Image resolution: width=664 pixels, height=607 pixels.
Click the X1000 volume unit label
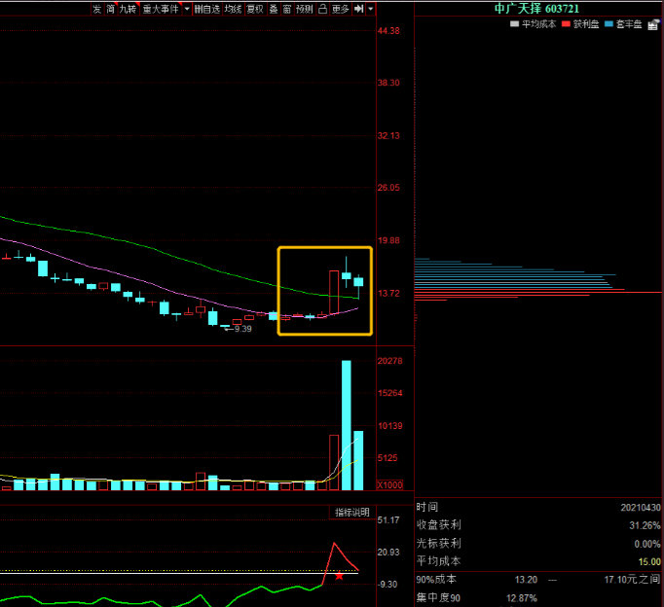(x=390, y=485)
